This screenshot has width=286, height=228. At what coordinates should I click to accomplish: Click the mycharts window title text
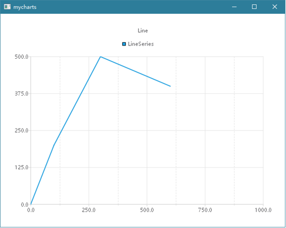[25, 7]
